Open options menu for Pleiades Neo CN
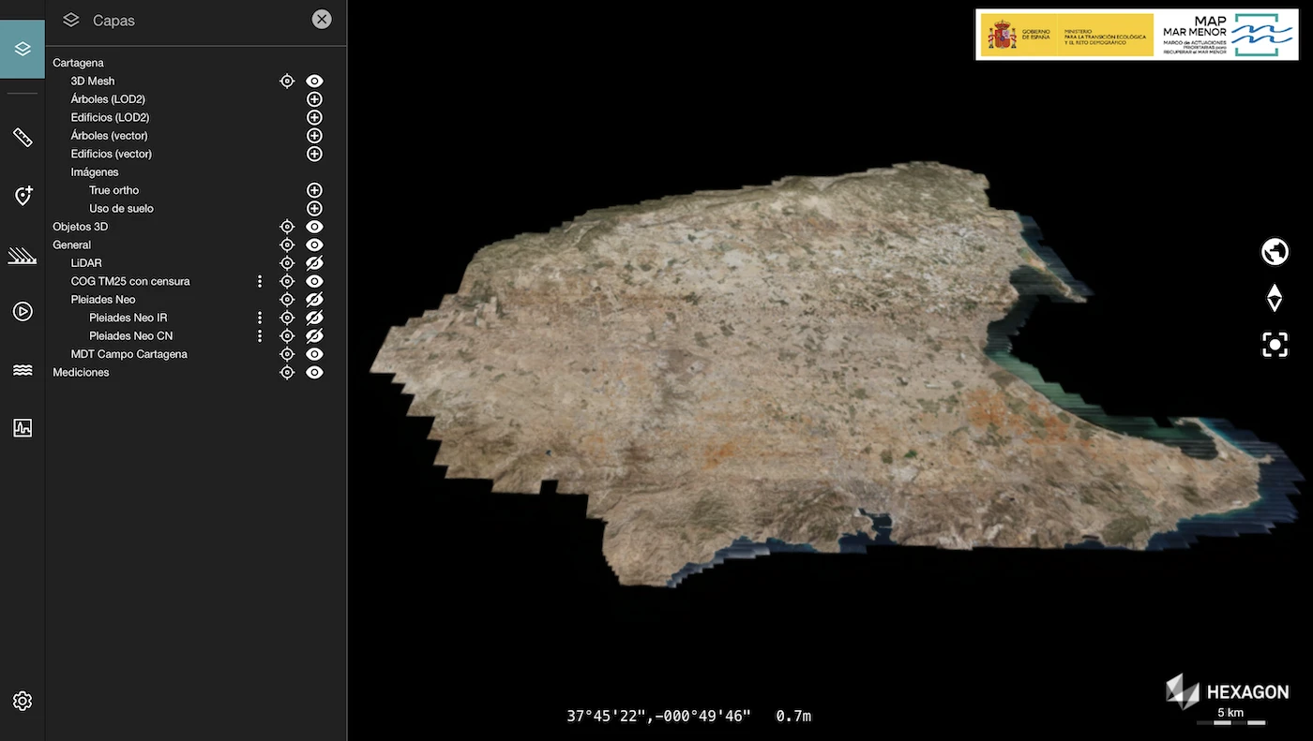 260,335
